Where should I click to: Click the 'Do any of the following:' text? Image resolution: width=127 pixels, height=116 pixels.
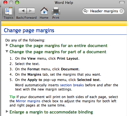25,40
